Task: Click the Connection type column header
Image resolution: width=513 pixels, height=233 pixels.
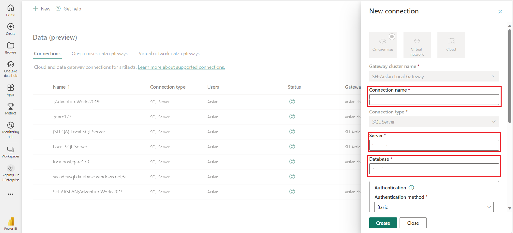Action: [168, 87]
